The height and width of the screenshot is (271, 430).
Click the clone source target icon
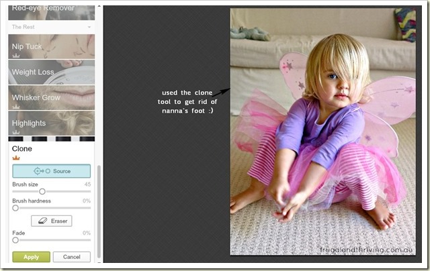pyautogui.click(x=42, y=171)
